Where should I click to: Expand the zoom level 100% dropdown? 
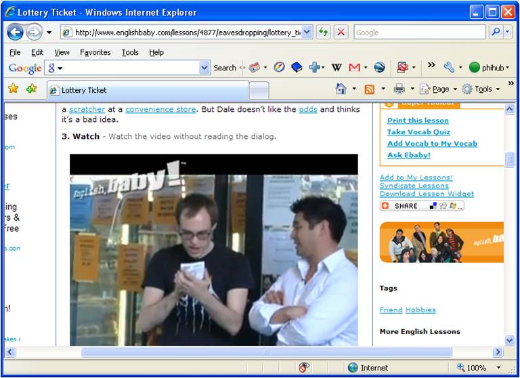(499, 368)
